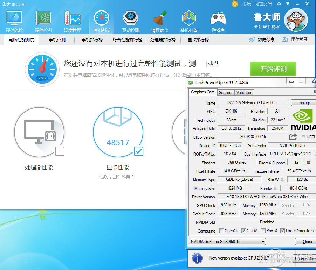
Task: Click the 显卡性能 label text
Action: tap(118, 168)
